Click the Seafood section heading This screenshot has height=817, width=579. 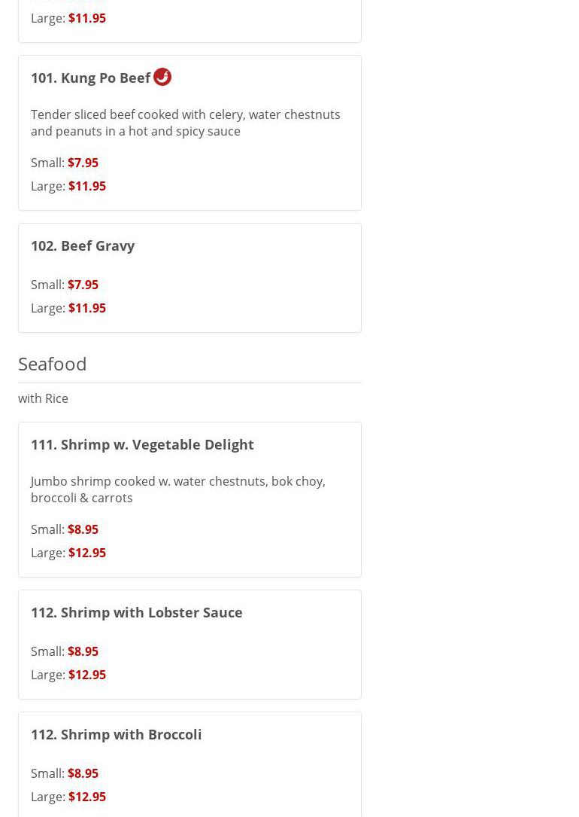point(53,364)
